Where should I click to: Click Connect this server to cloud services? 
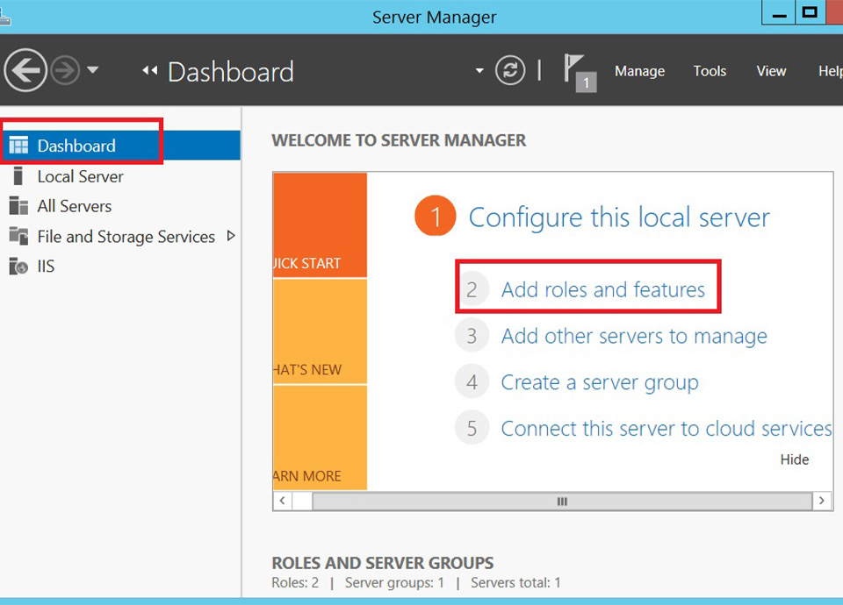click(666, 429)
